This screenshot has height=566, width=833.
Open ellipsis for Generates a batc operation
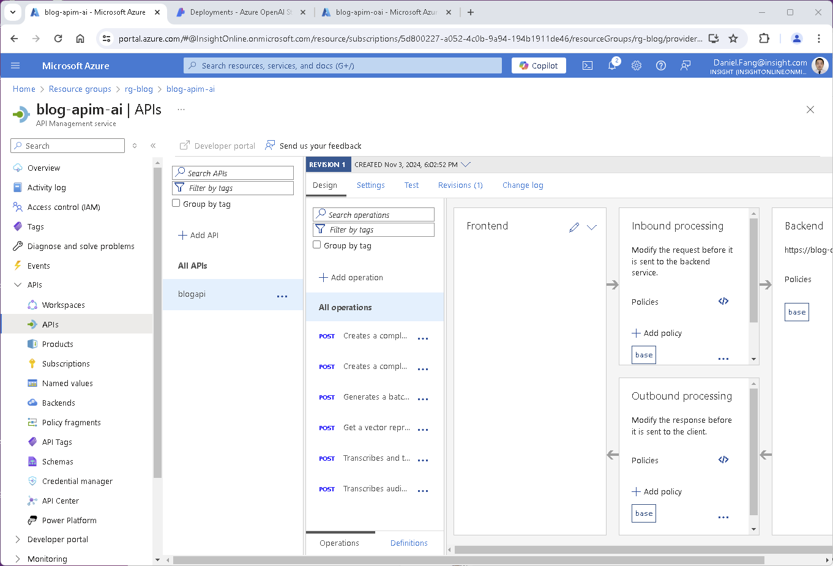(423, 399)
